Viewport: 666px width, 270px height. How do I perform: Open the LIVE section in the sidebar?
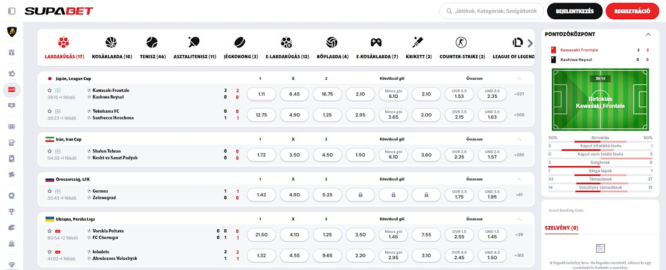click(x=12, y=90)
